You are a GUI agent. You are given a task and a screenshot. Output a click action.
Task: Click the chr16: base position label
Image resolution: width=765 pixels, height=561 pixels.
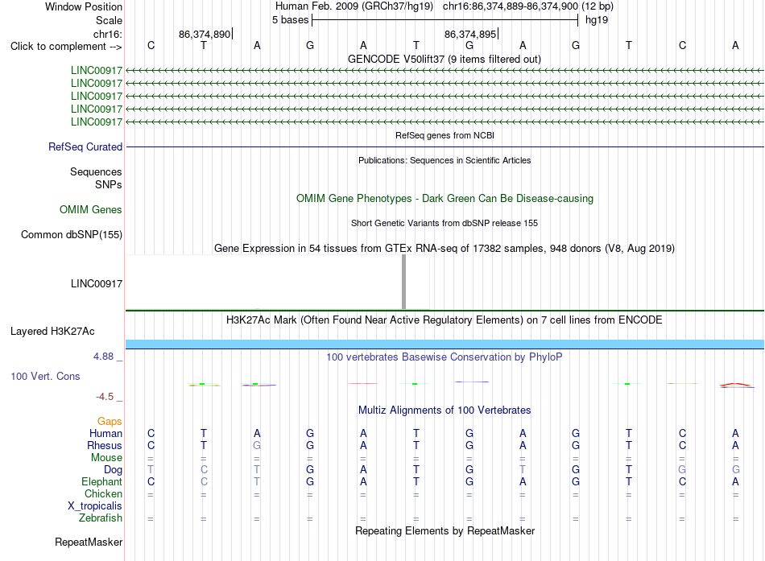(x=108, y=34)
